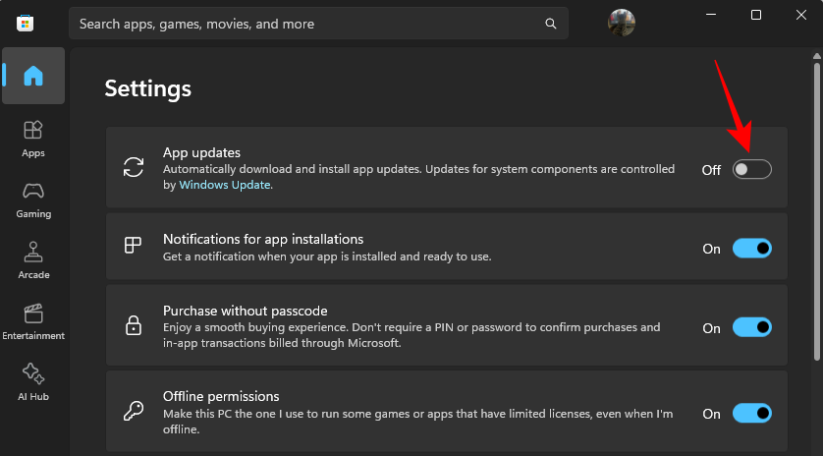Open the Gaming section
This screenshot has width=823, height=456.
[33, 199]
